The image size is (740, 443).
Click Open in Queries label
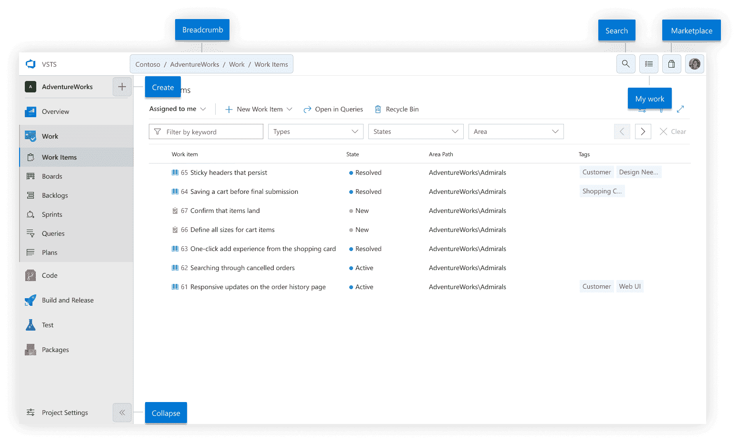[x=339, y=109]
